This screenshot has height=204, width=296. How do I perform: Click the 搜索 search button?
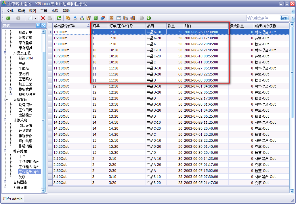pyautogui.click(x=284, y=18)
